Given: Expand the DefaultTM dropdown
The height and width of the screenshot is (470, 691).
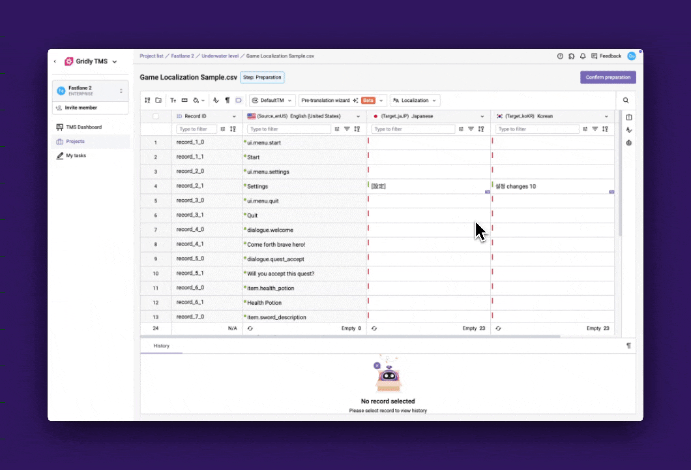Looking at the screenshot, I should point(272,101).
